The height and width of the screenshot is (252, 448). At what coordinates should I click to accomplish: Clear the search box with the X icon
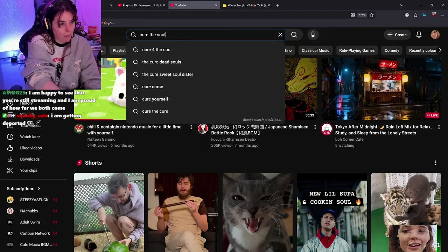tap(280, 35)
